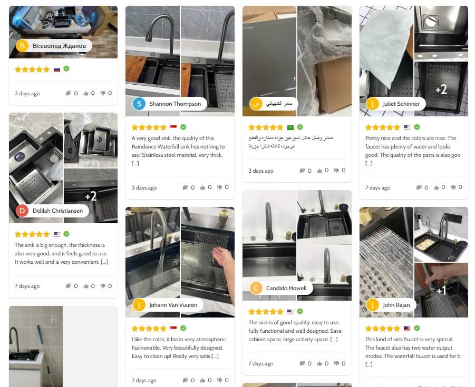Click thumbs up on the Arabic review
Screen dimensions: 475x387
[319, 171]
